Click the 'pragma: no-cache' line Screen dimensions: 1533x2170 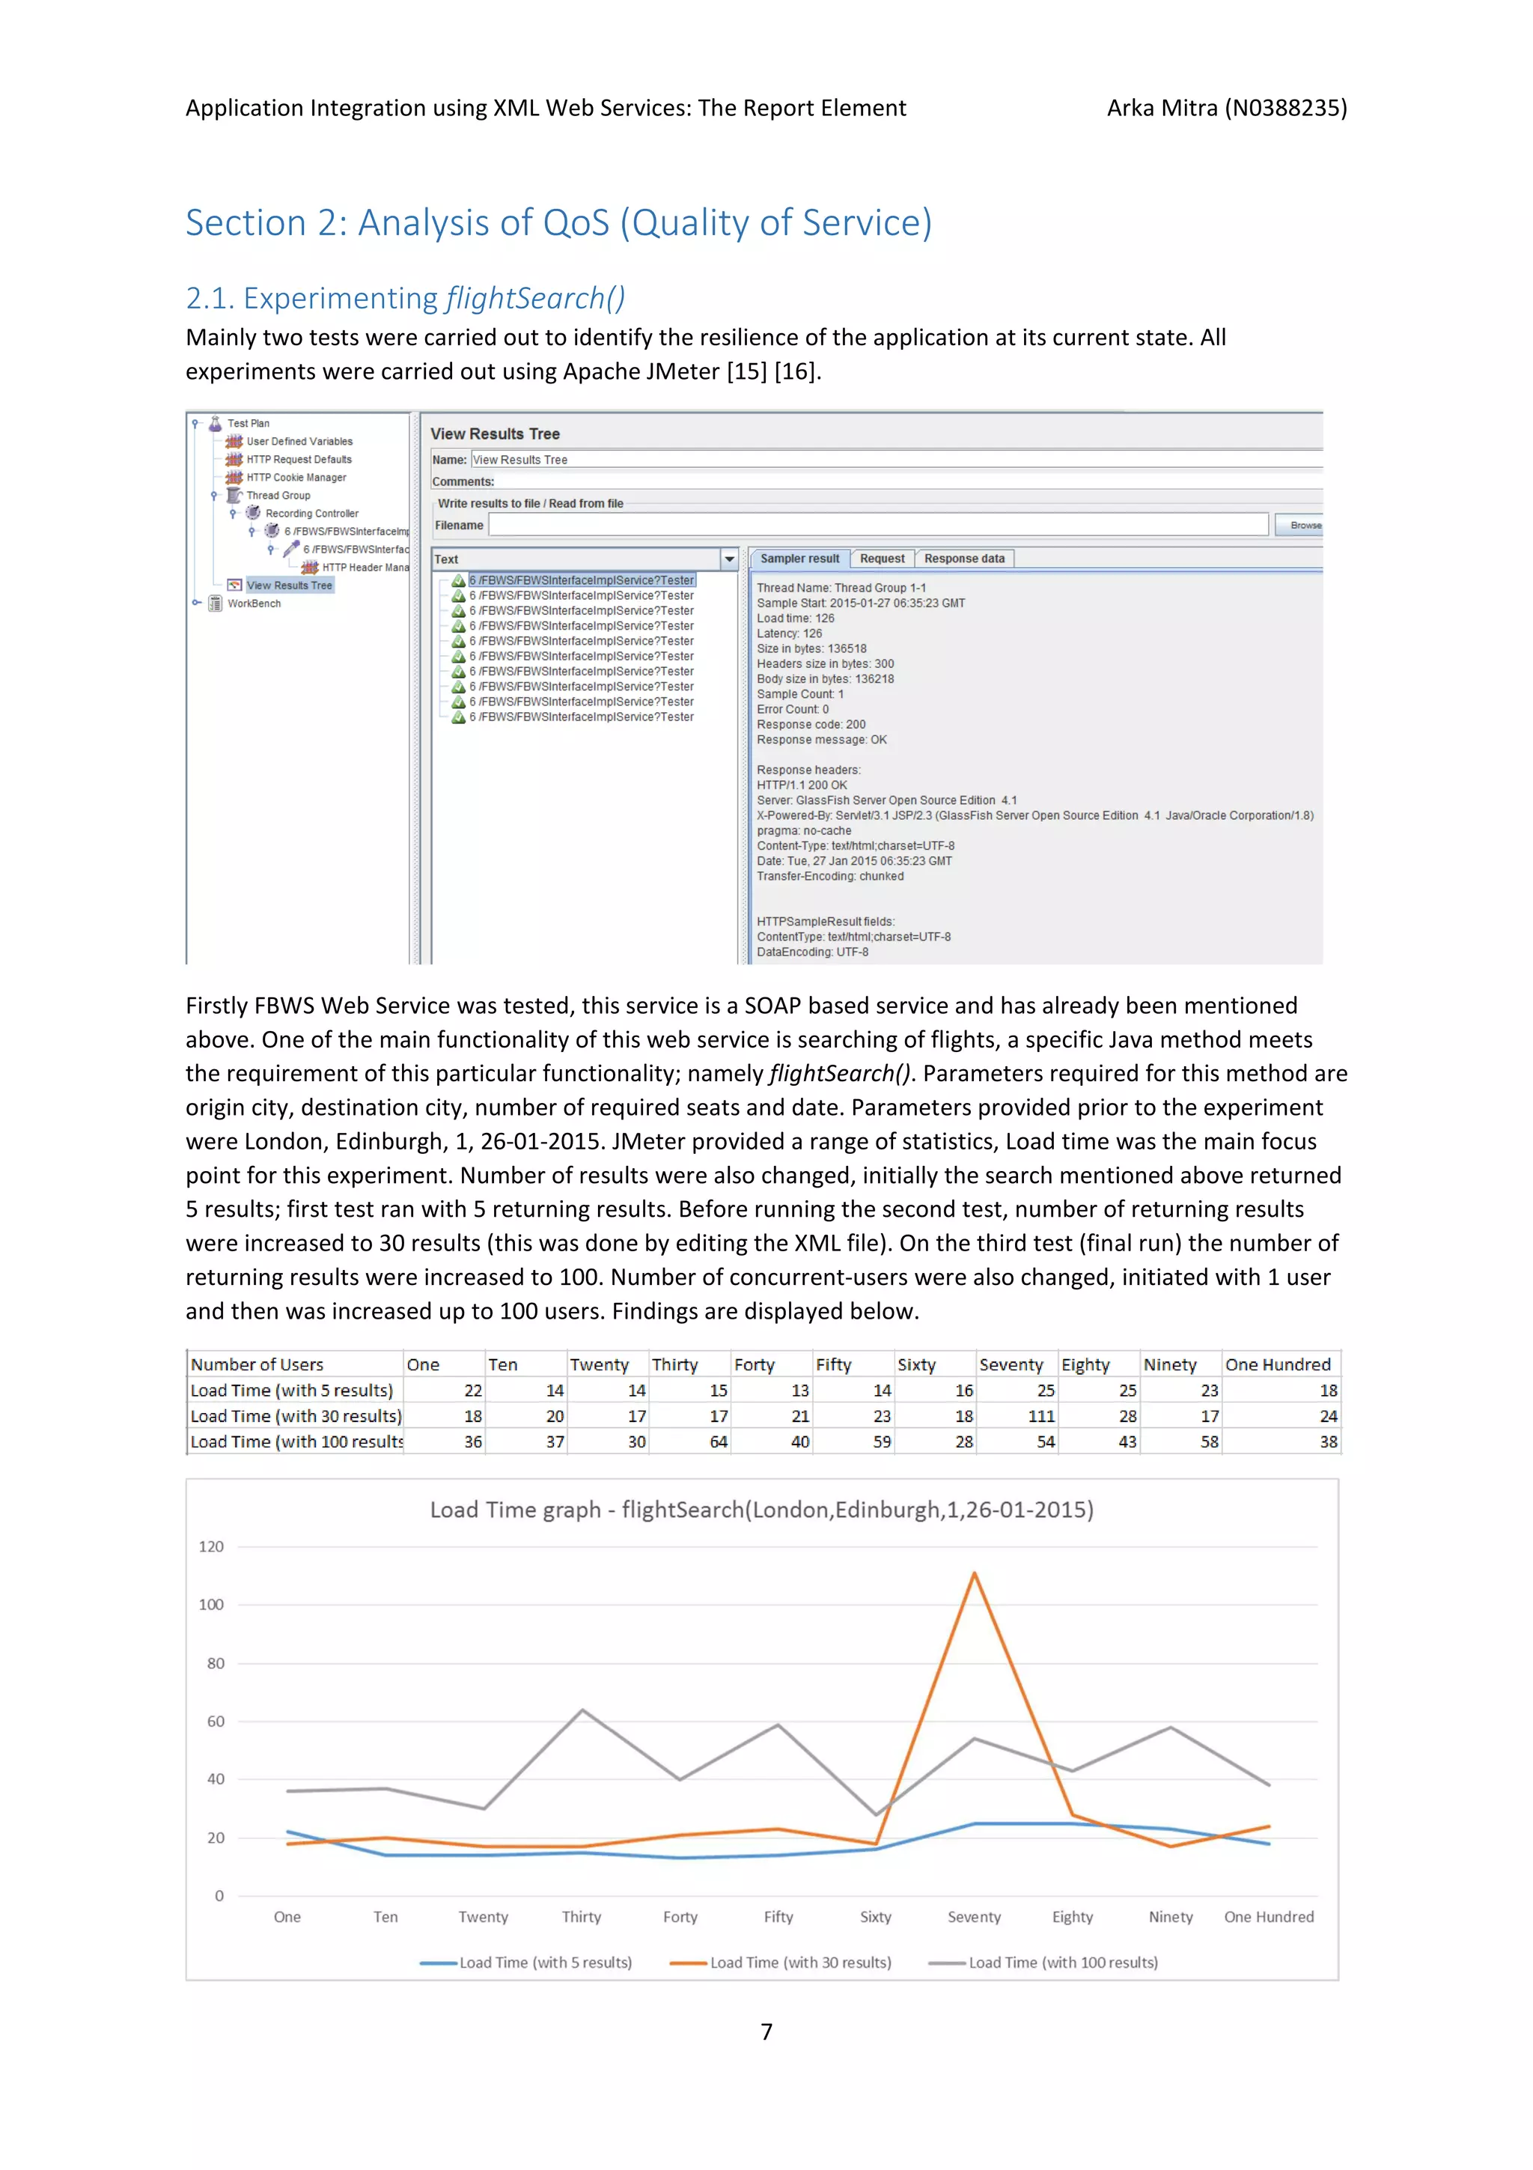coord(804,830)
